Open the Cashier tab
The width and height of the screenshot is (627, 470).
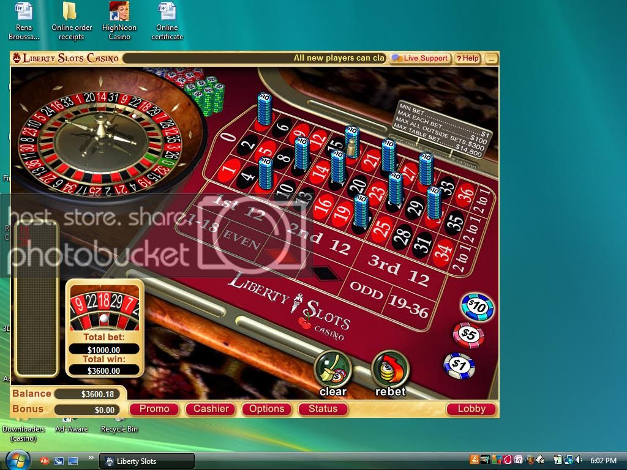211,409
